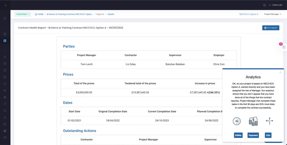The height and width of the screenshot is (145, 287).
Task: Click the NEC3 ECC Option A link
Action: click(249, 14)
